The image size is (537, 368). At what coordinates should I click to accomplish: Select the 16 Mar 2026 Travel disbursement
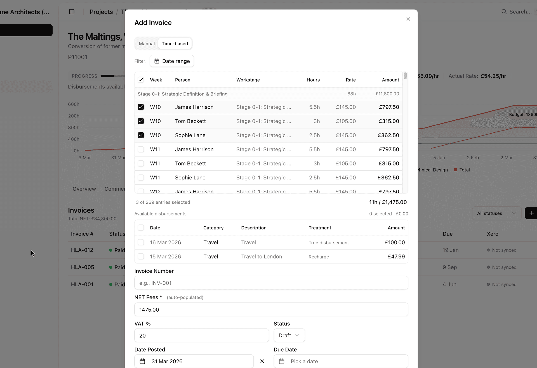pyautogui.click(x=141, y=242)
